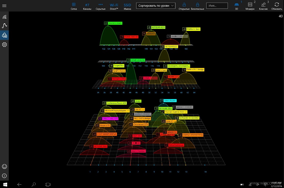Select the Alex's Chamber network label
Screen dimensions: 284x188
pyautogui.click(x=137, y=151)
